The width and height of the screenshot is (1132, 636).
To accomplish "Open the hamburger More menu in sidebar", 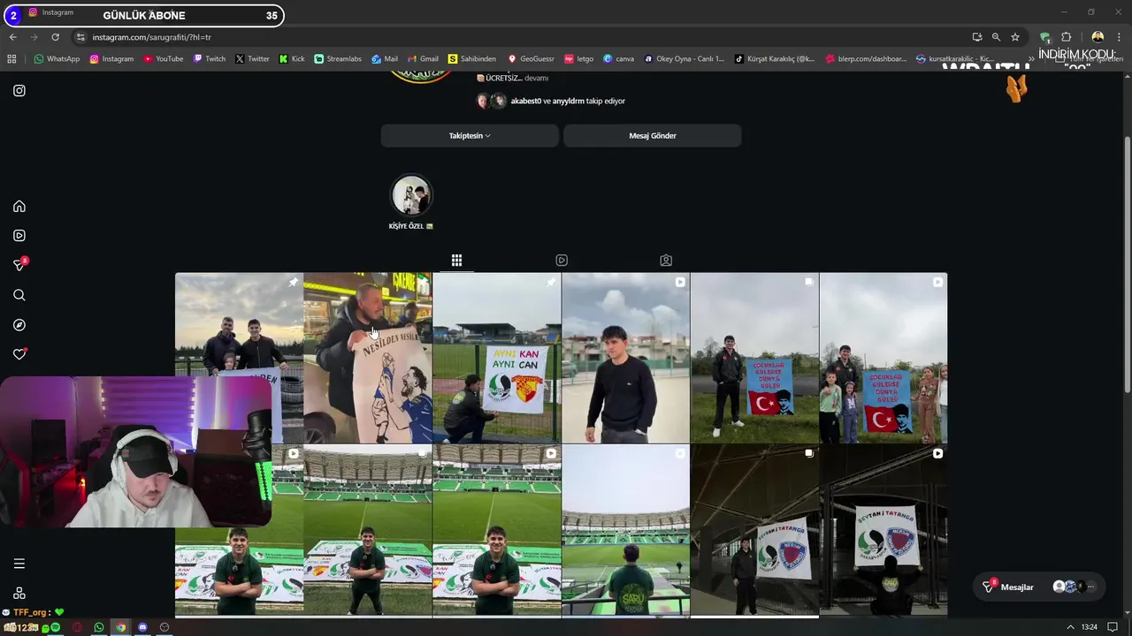I will pyautogui.click(x=19, y=564).
